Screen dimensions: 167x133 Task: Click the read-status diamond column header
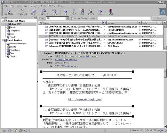140,23
